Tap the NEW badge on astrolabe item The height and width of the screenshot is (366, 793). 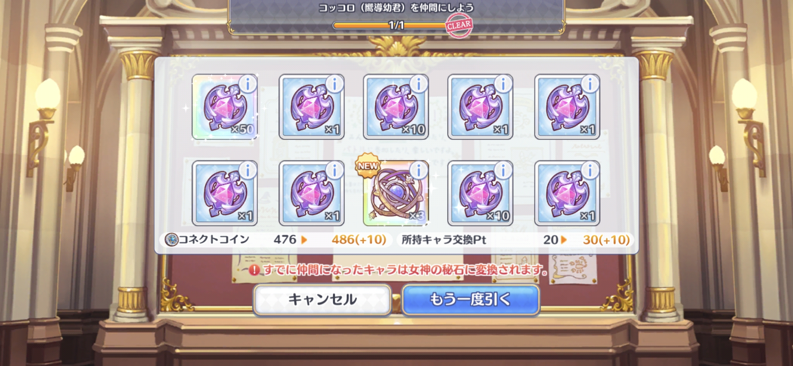point(368,166)
